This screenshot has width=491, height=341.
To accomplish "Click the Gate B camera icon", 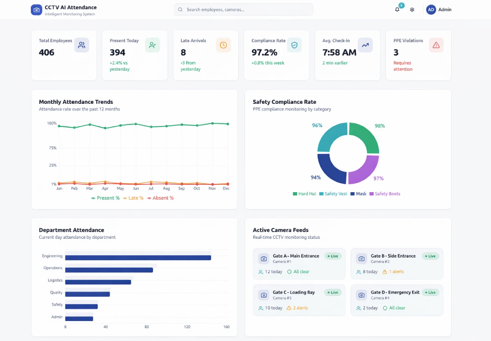I will [361, 259].
